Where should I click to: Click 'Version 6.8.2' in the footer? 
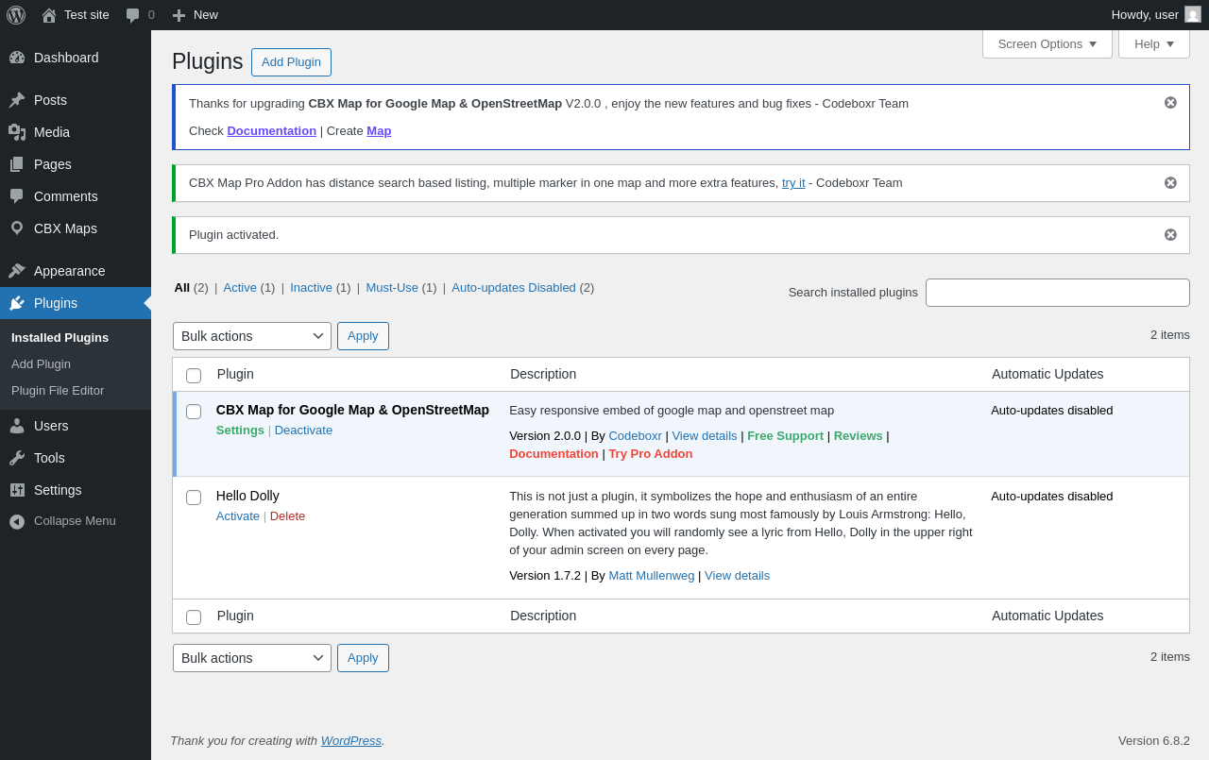click(1154, 741)
